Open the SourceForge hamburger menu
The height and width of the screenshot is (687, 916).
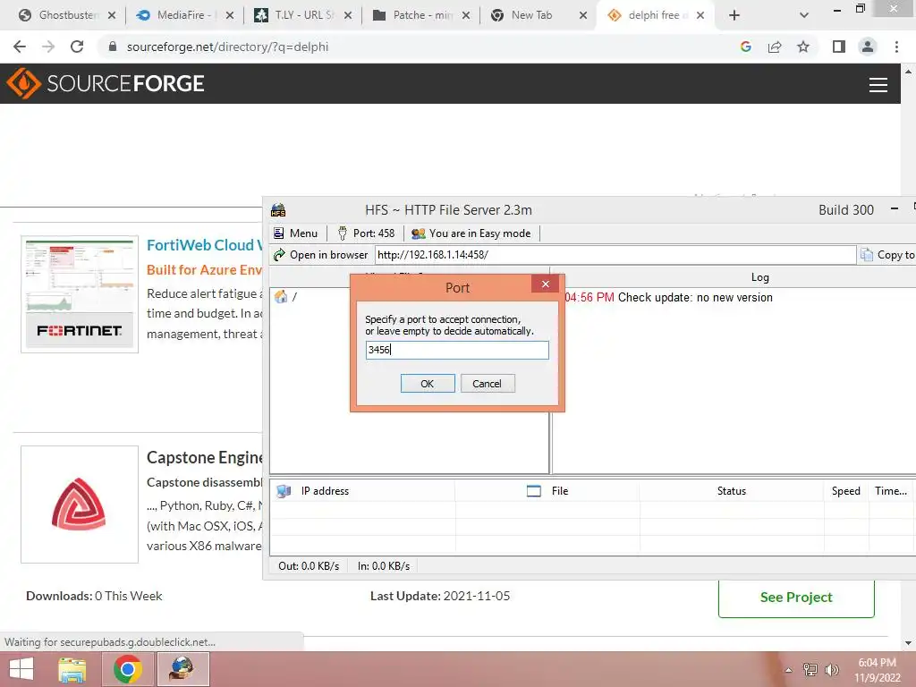878,85
